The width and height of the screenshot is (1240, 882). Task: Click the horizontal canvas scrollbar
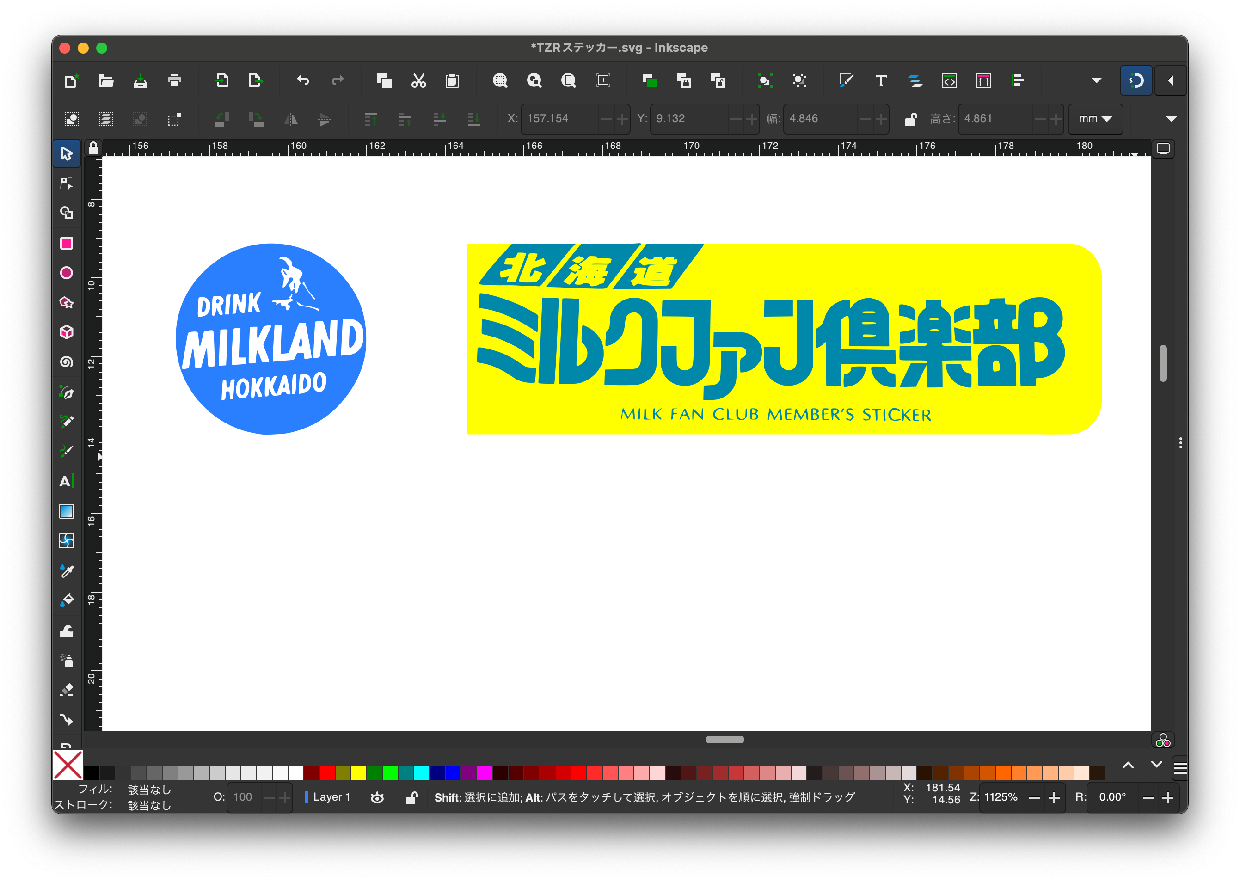724,739
